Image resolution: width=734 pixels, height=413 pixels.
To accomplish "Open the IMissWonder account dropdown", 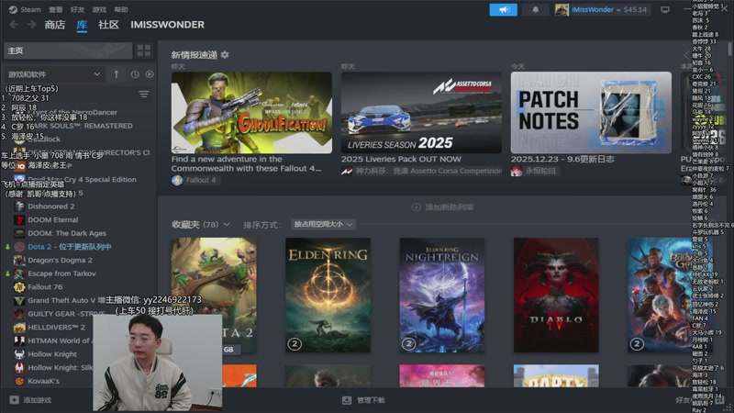I will click(595, 9).
